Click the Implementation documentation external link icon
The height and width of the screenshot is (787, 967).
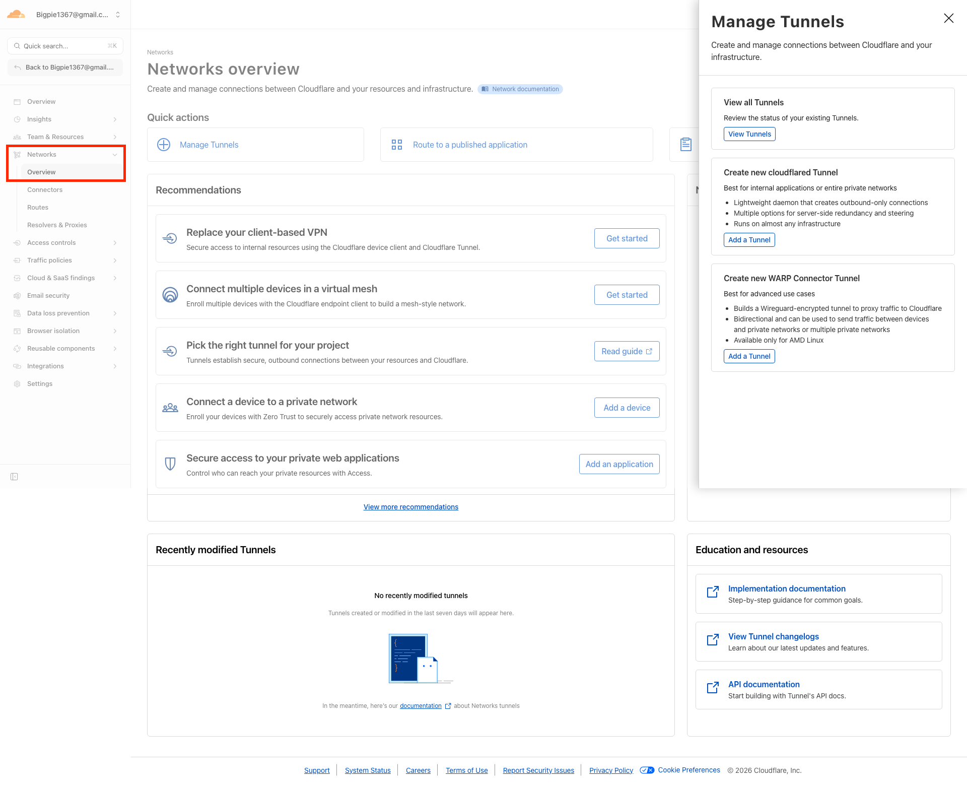point(713,592)
